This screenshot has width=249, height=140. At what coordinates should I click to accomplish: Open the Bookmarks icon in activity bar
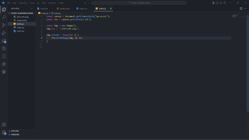click(4, 56)
